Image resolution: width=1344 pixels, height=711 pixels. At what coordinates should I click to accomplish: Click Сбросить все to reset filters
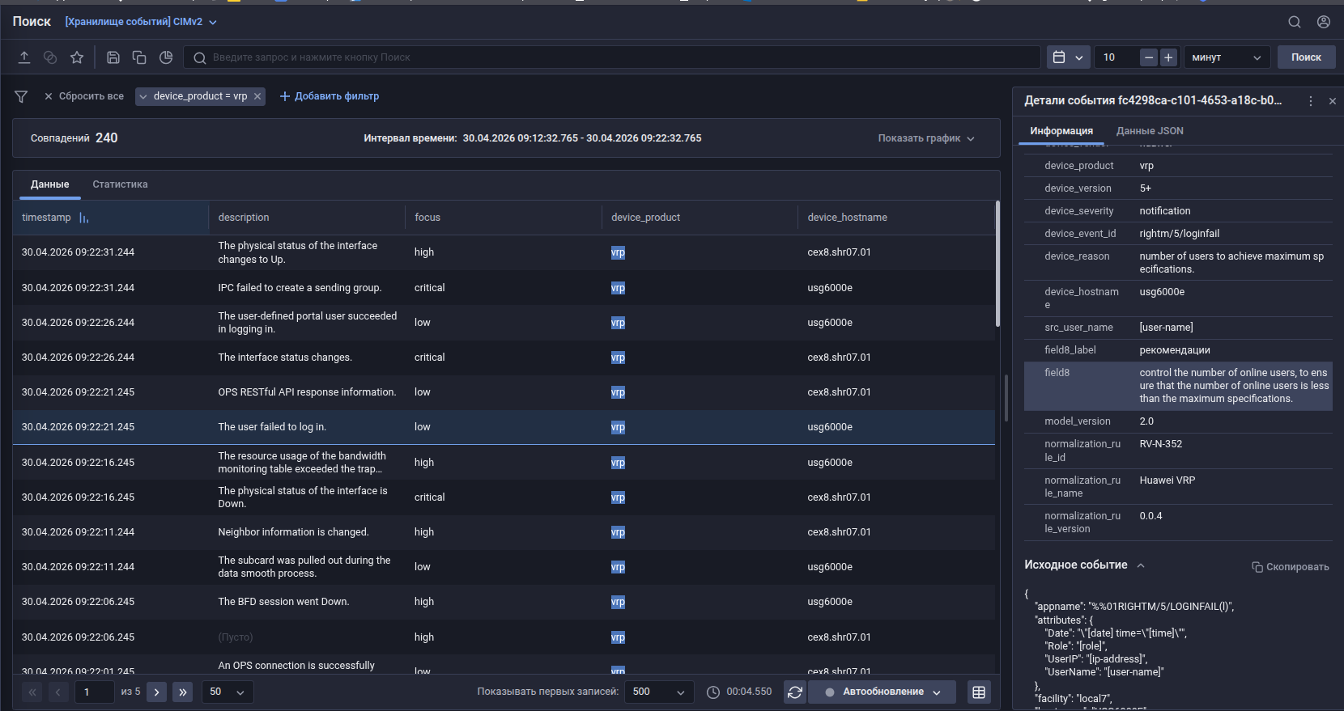84,96
